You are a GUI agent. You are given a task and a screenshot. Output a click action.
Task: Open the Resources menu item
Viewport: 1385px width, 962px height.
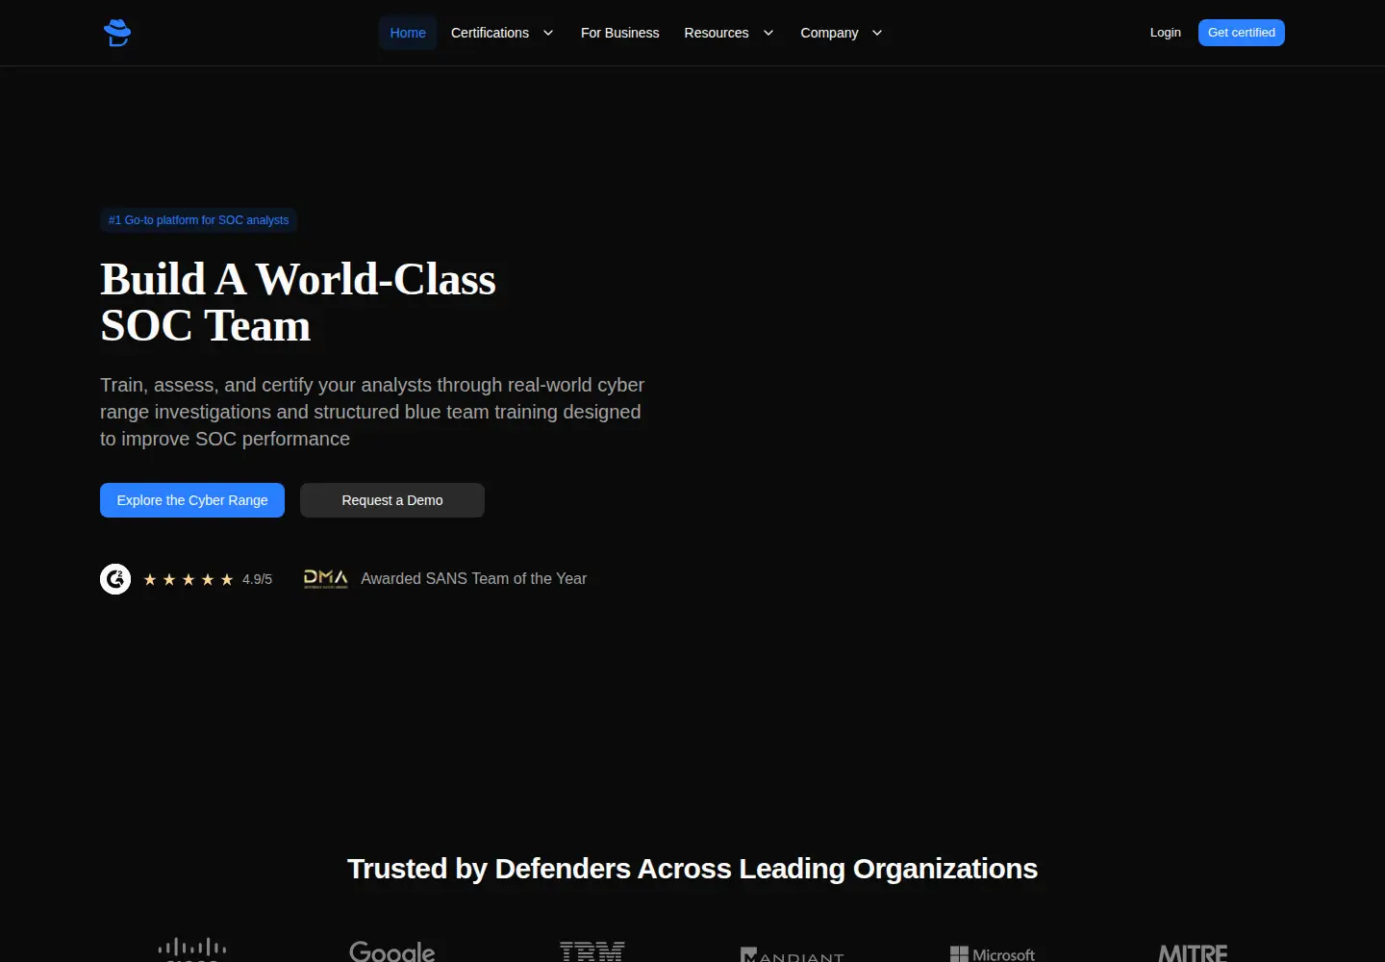(717, 33)
